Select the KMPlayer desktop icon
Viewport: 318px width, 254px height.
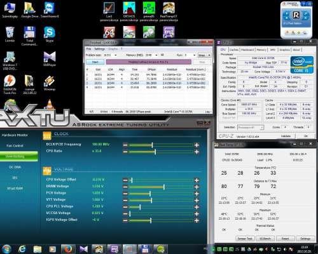coord(50,59)
